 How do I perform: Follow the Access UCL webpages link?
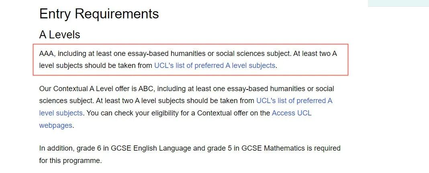tap(291, 113)
